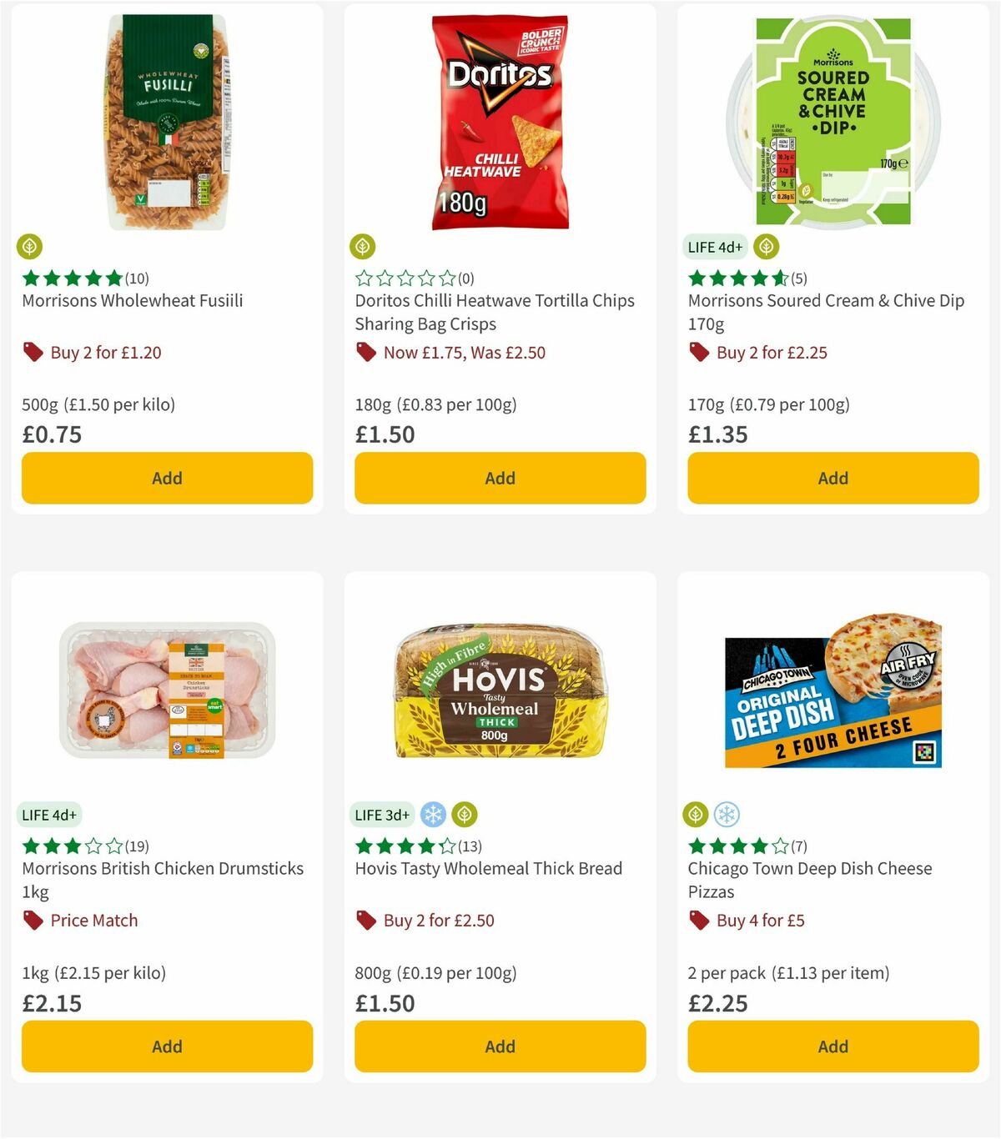Click the red tag icon beside 'Buy 2 for £1.20'
Image resolution: width=1001 pixels, height=1139 pixels.
(33, 353)
